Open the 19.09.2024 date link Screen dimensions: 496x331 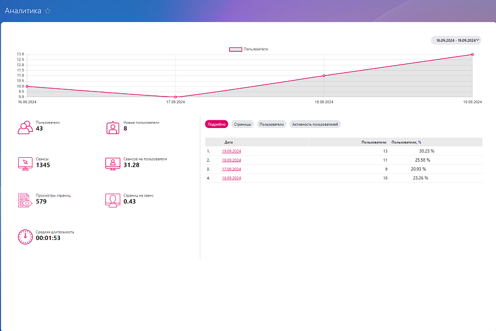pyautogui.click(x=231, y=151)
